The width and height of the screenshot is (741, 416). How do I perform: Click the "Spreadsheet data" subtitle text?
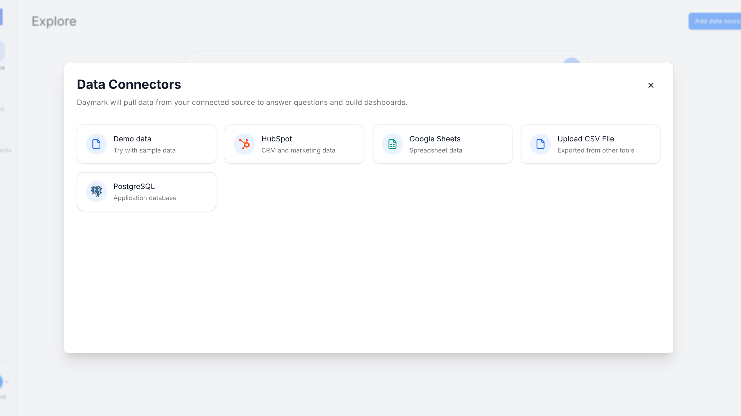point(435,150)
